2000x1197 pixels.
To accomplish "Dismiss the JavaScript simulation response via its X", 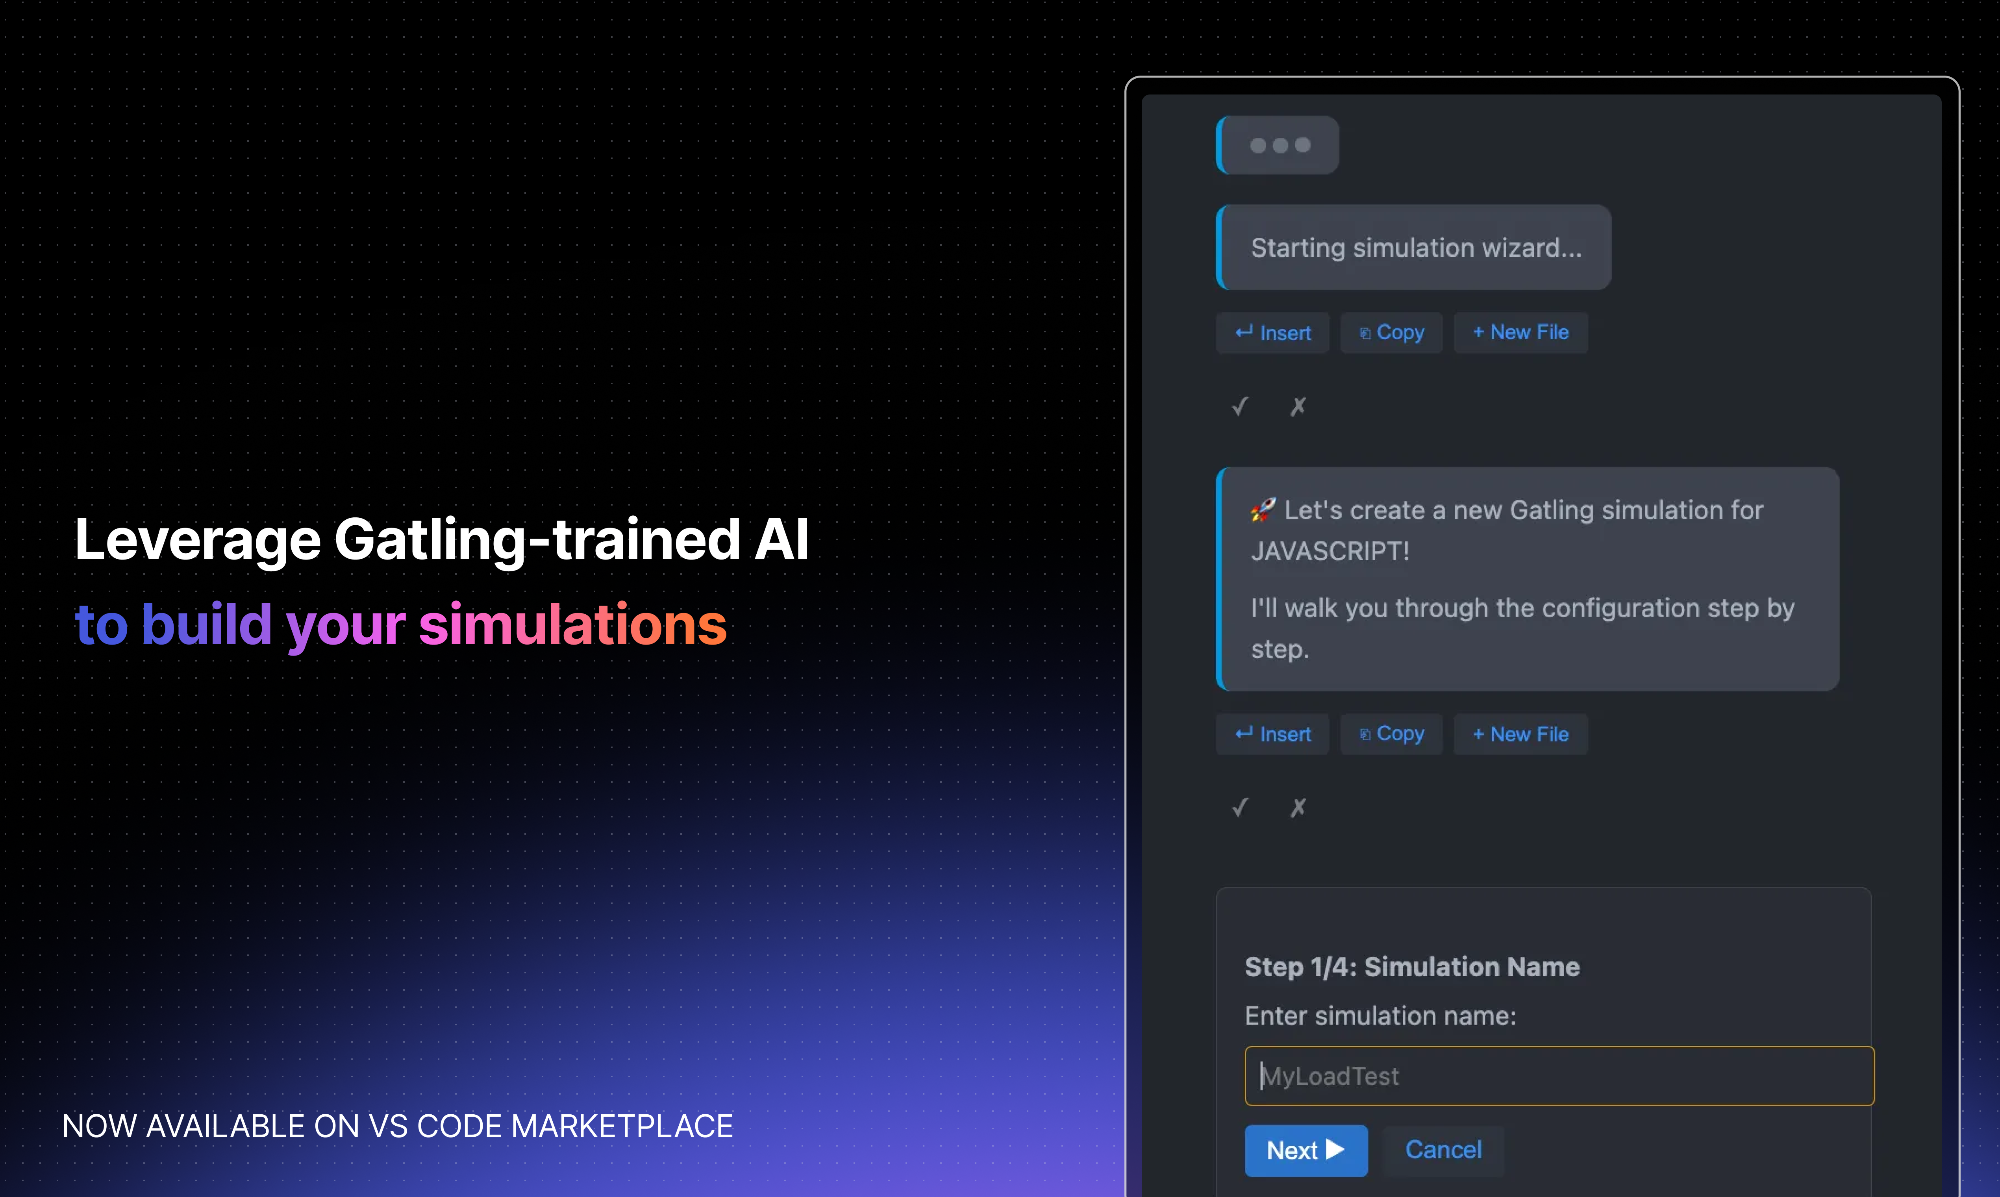I will click(x=1298, y=807).
